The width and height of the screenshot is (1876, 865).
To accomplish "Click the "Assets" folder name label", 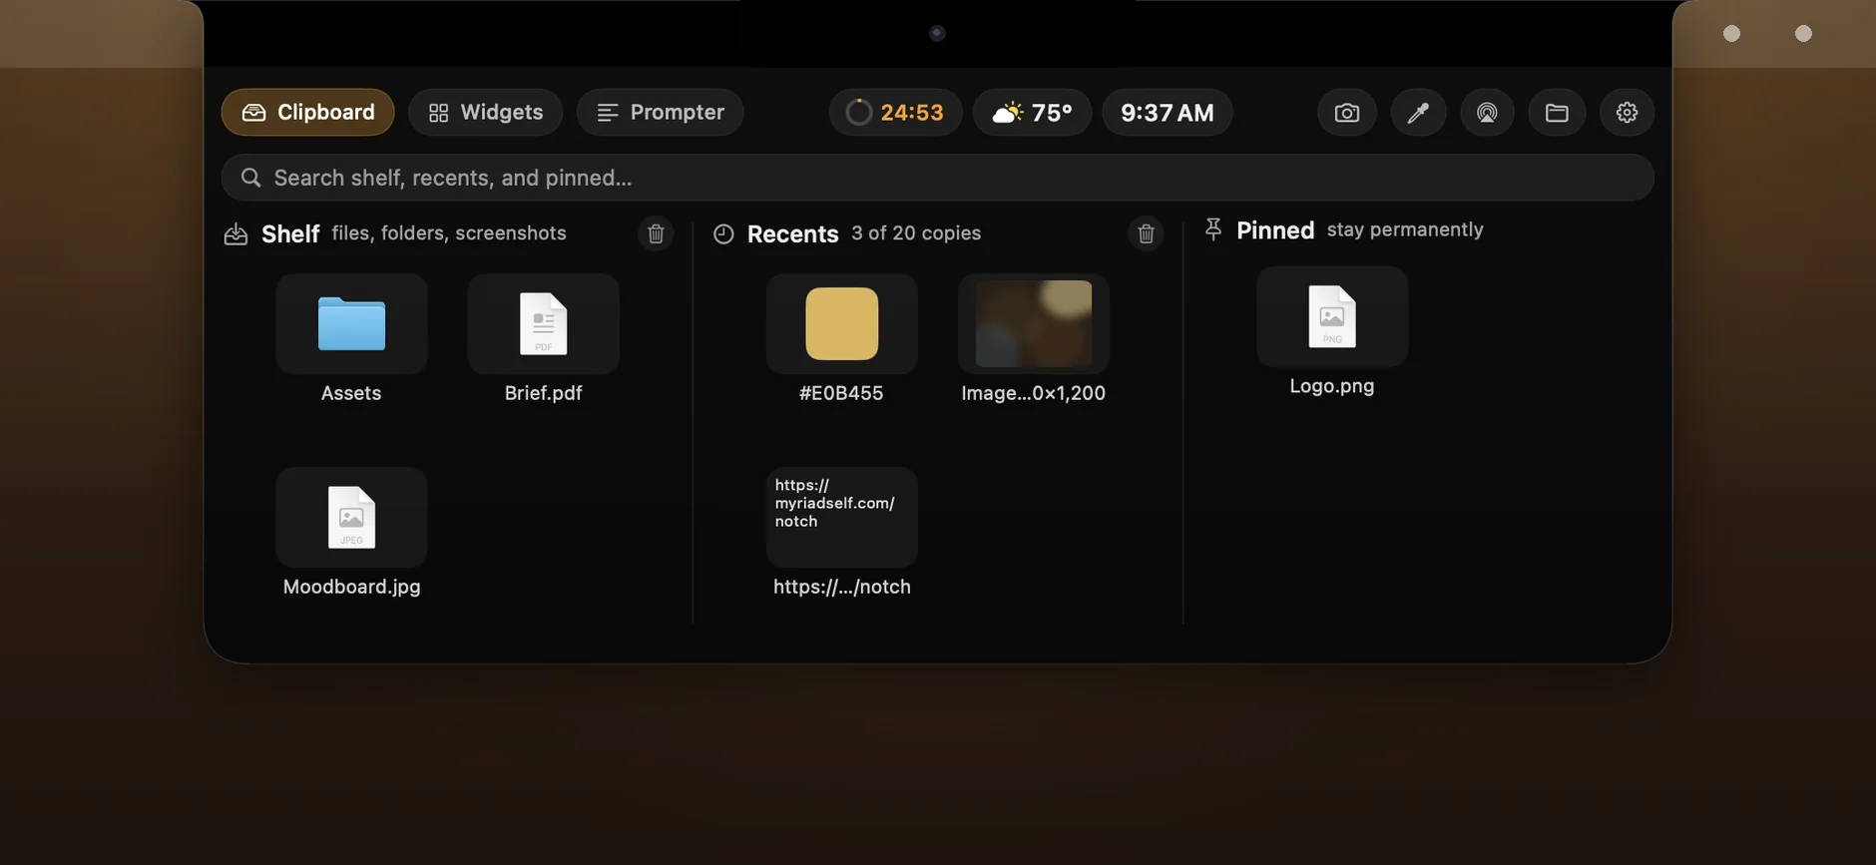I will click(351, 393).
